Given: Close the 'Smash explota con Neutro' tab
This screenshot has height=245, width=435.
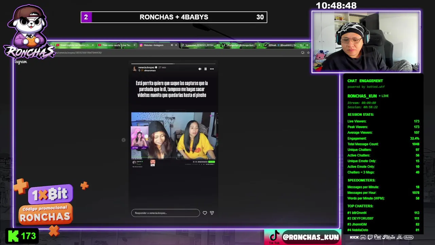Looking at the screenshot, I should 93,45.
